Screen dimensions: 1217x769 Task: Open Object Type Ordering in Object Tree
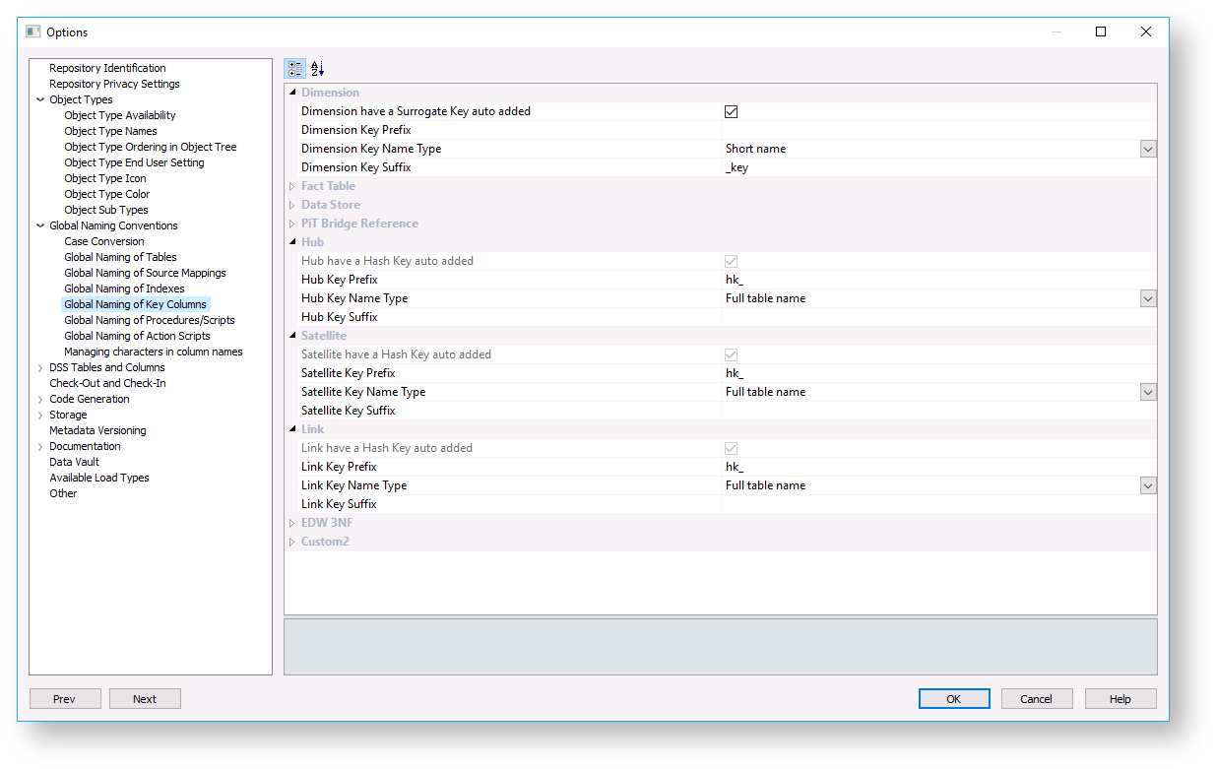point(151,147)
